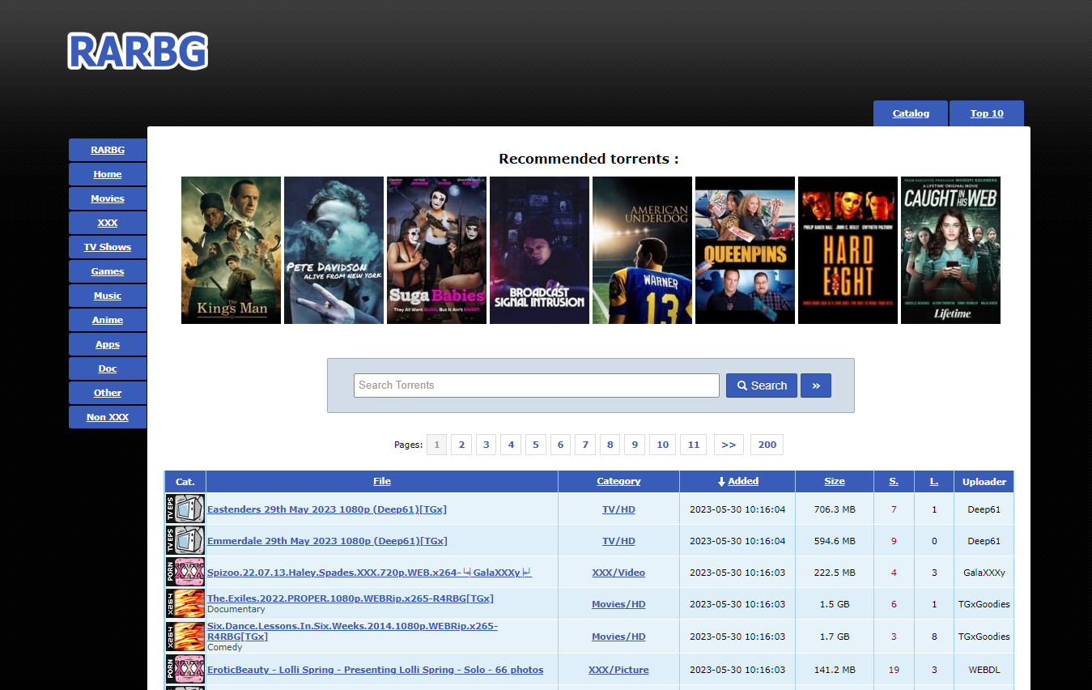Click X265 icon for Six.Dance.Lessons row

tap(185, 637)
